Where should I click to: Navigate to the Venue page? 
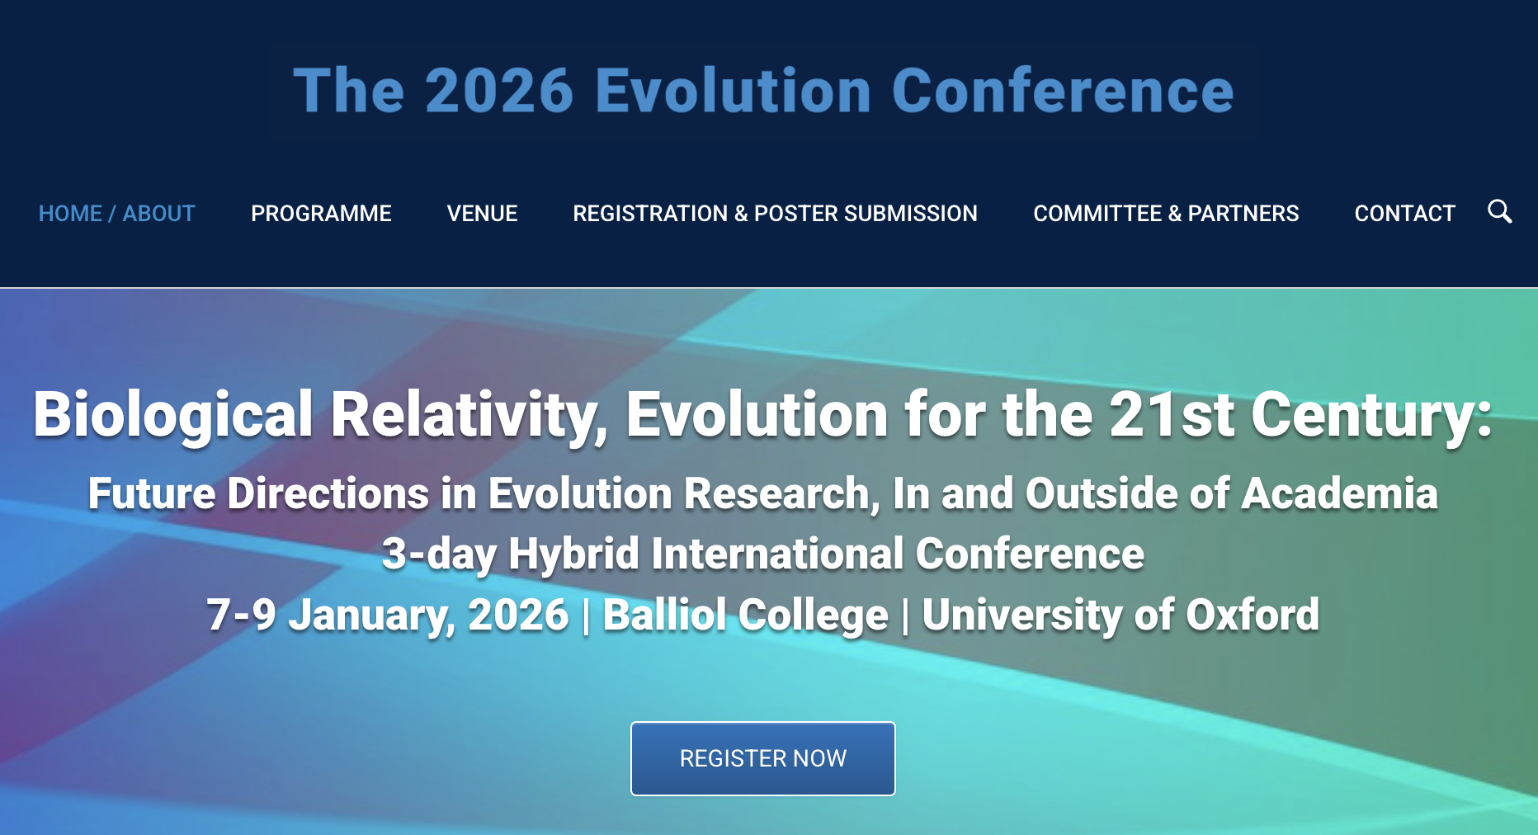[482, 214]
